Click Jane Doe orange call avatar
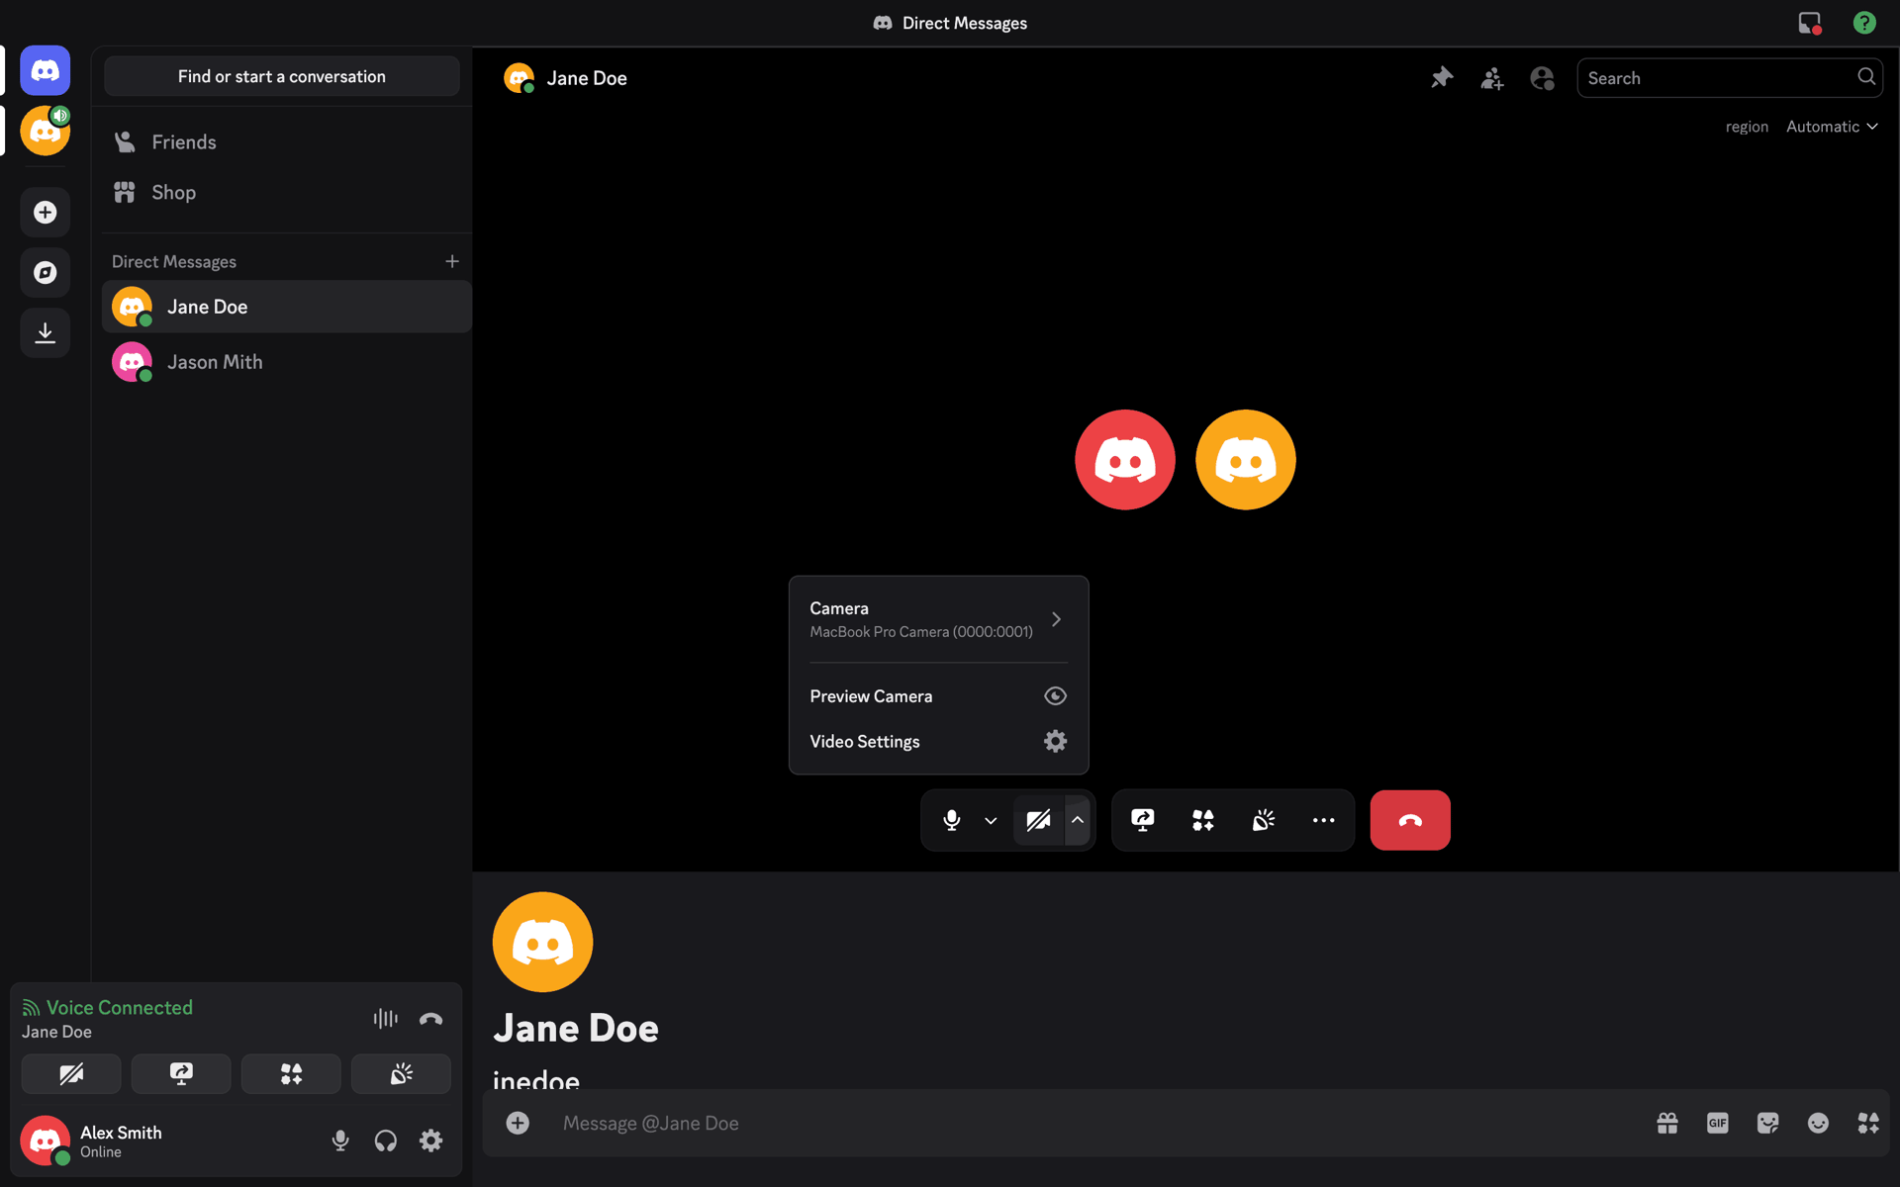This screenshot has width=1900, height=1187. 1246,460
